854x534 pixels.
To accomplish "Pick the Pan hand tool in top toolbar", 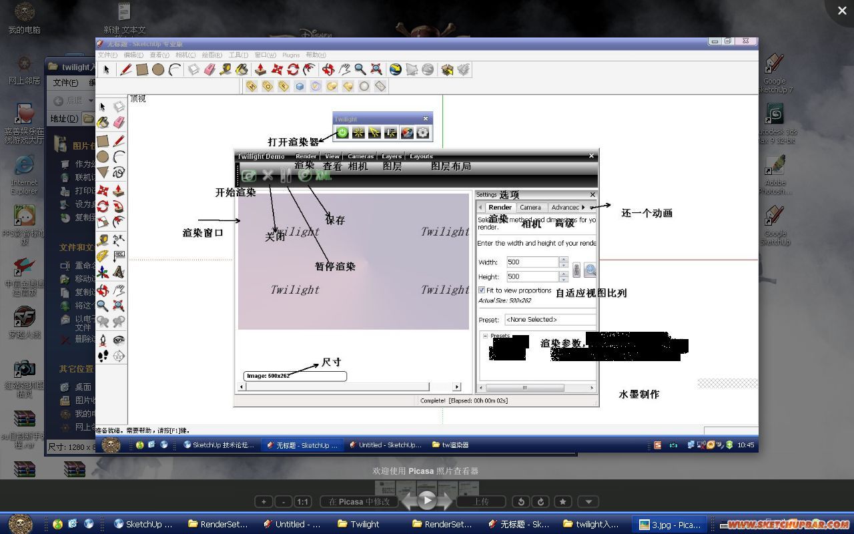I will (344, 69).
